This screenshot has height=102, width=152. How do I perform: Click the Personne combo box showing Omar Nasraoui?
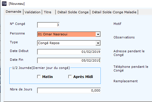(69, 34)
